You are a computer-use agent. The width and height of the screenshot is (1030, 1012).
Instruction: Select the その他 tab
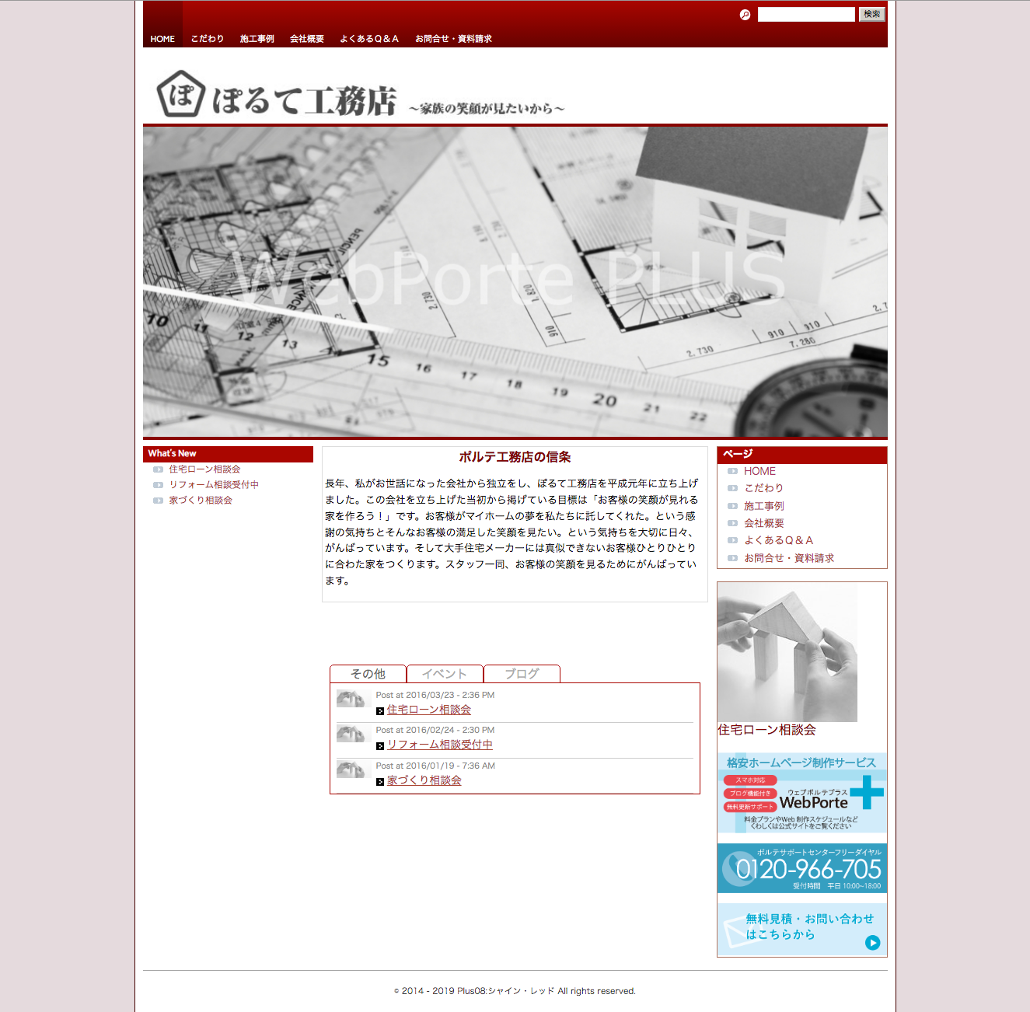368,674
